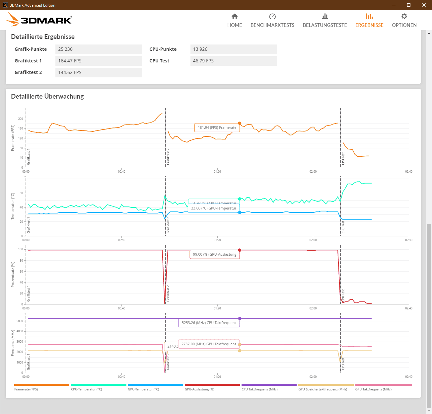Click the vertical scrollbar thumb

[x=429, y=316]
